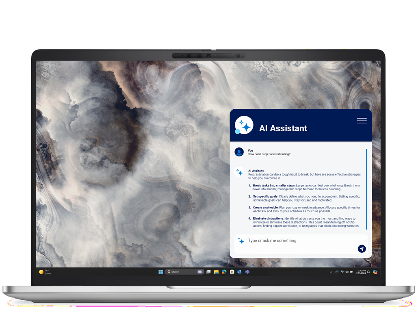The width and height of the screenshot is (416, 312).
Task: Launch File Explorer from the taskbar
Action: pos(217,272)
